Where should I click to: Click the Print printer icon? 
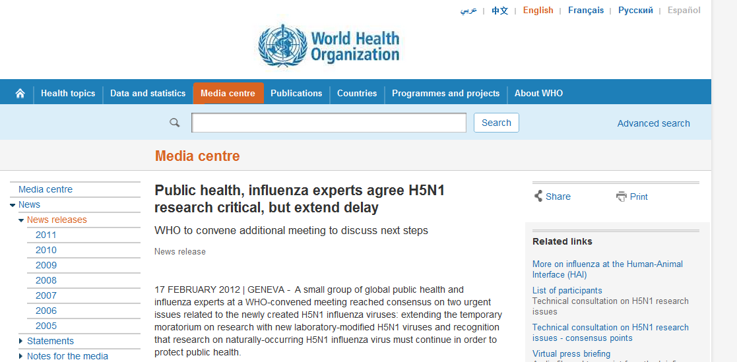(x=622, y=196)
